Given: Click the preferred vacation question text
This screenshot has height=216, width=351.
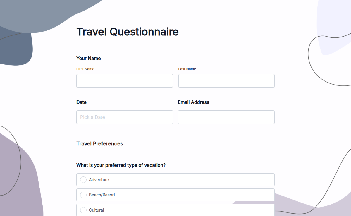Looking at the screenshot, I should (x=121, y=165).
